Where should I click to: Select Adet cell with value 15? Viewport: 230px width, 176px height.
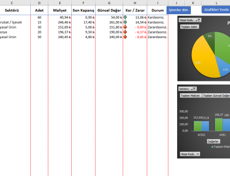40,22
